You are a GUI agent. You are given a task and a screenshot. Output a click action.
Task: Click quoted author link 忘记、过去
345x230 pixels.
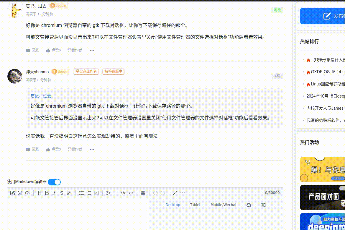[41, 96]
